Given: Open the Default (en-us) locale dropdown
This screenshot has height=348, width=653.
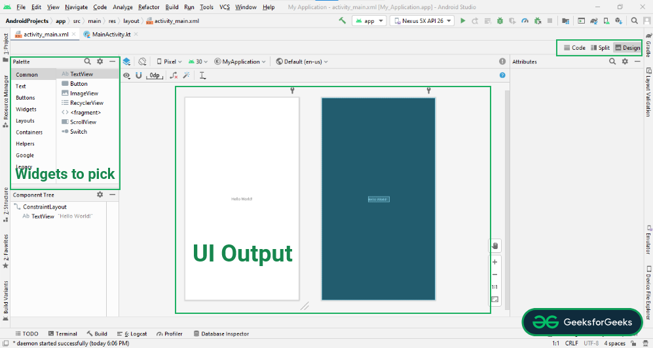Looking at the screenshot, I should pos(302,62).
